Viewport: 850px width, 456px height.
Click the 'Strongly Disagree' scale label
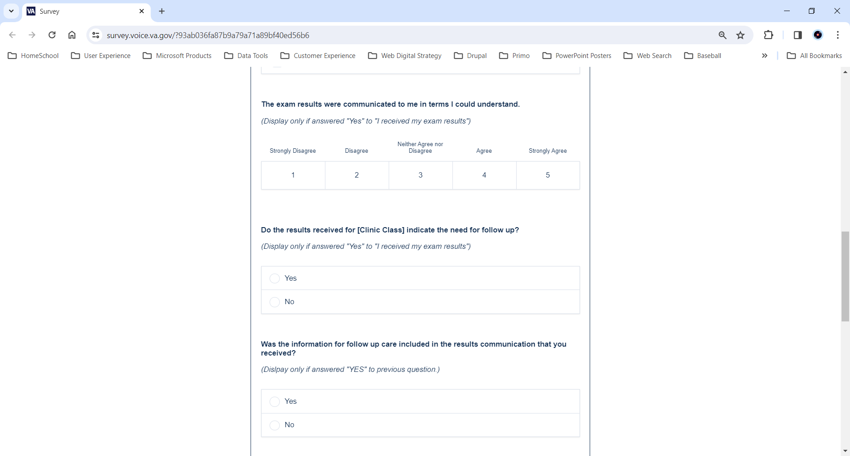click(293, 151)
